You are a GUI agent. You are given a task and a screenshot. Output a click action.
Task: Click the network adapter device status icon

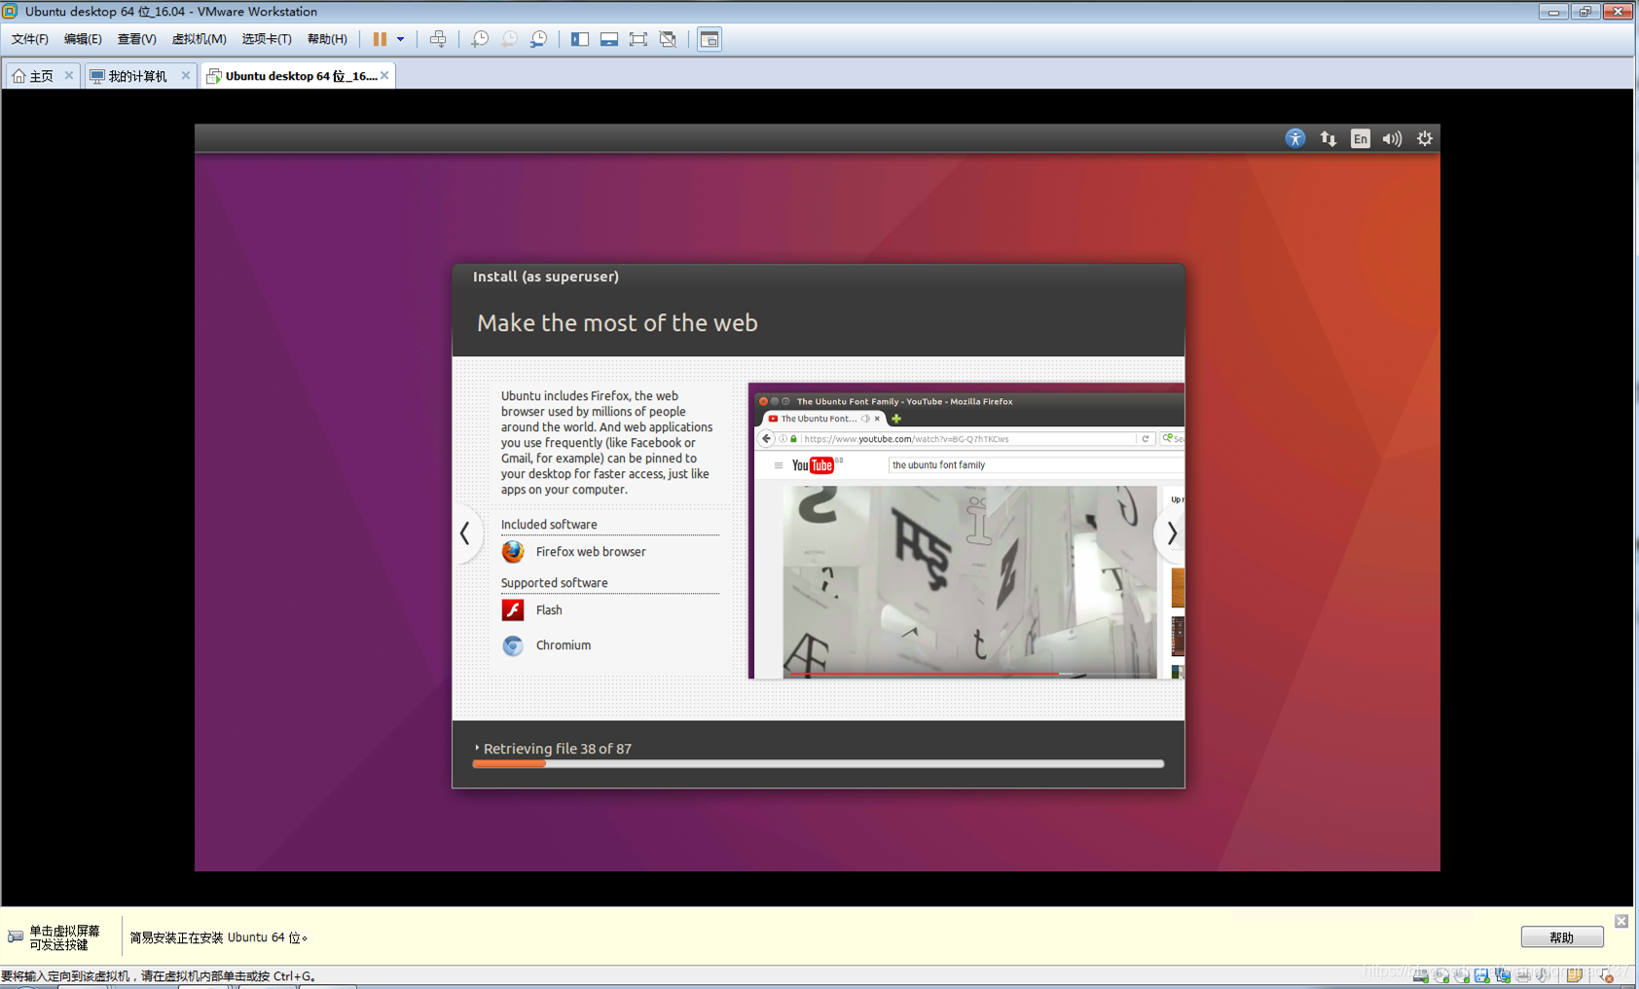point(1503,974)
